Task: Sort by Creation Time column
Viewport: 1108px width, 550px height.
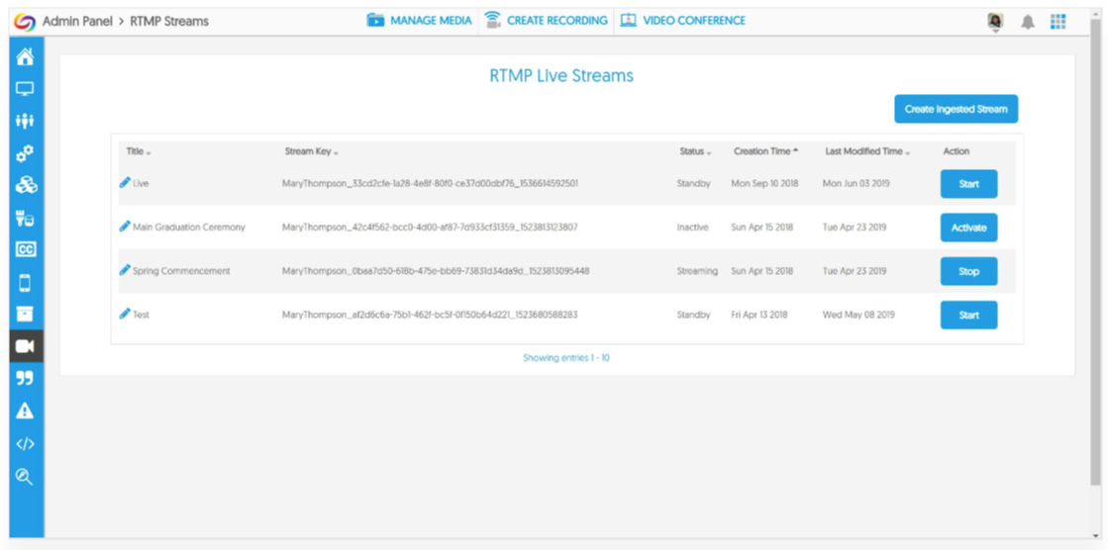Action: click(x=766, y=151)
